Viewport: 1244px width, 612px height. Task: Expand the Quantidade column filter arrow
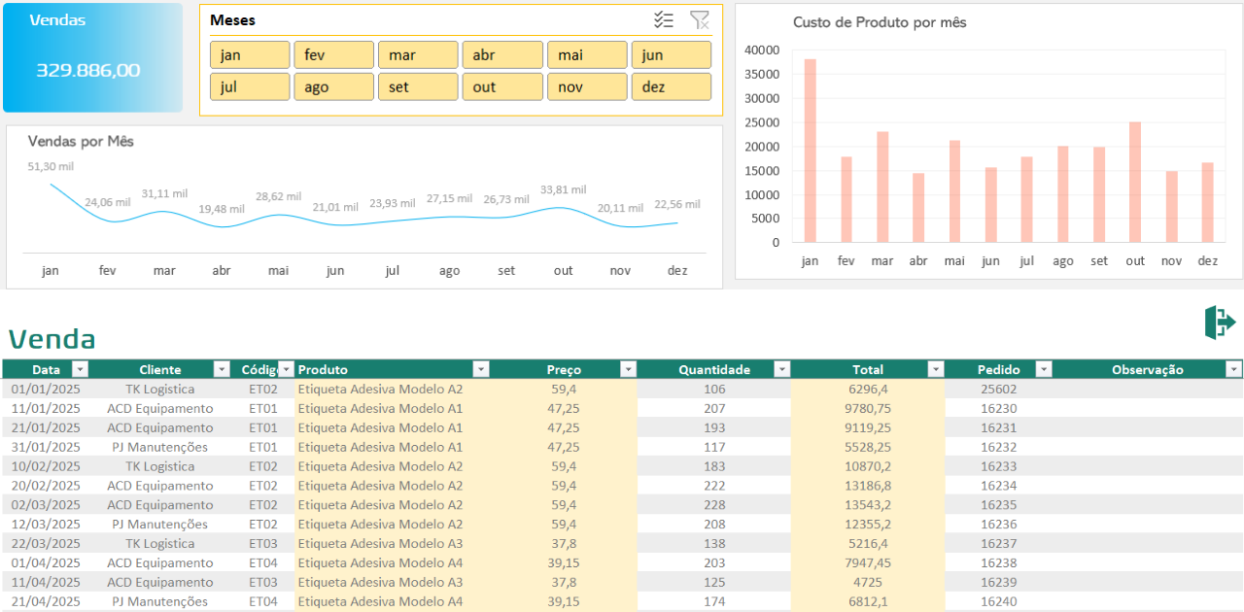(x=782, y=369)
